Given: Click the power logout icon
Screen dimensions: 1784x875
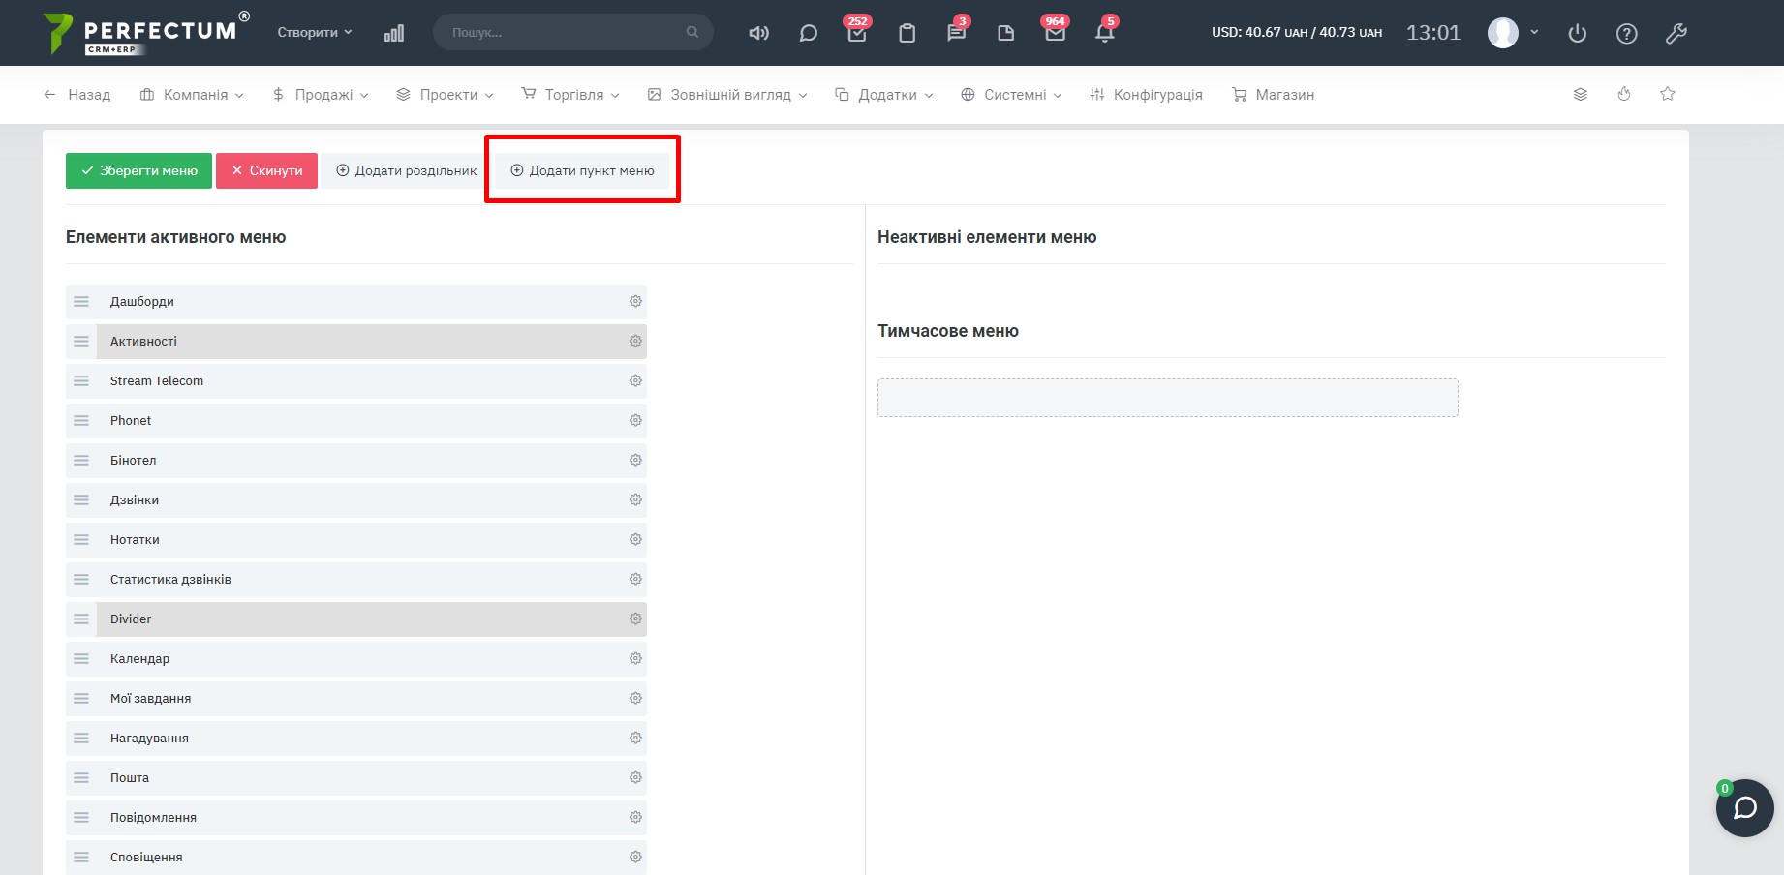Looking at the screenshot, I should click(x=1577, y=34).
